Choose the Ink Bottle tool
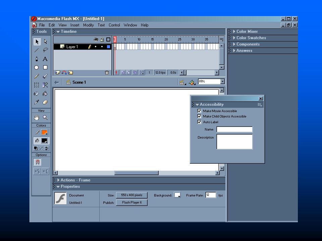The width and height of the screenshot is (322, 241). tap(37, 94)
